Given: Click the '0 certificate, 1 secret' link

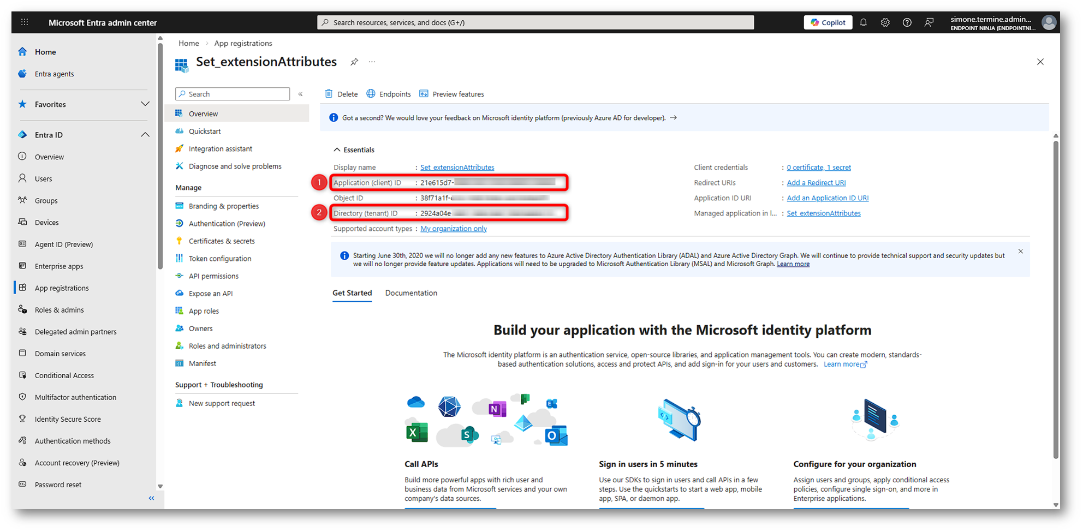Looking at the screenshot, I should click(x=818, y=168).
